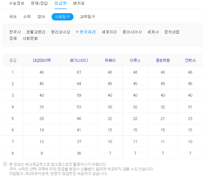Click the notice line starting 본 정보는
Viewport: 204px width, 181px height.
(x=58, y=164)
